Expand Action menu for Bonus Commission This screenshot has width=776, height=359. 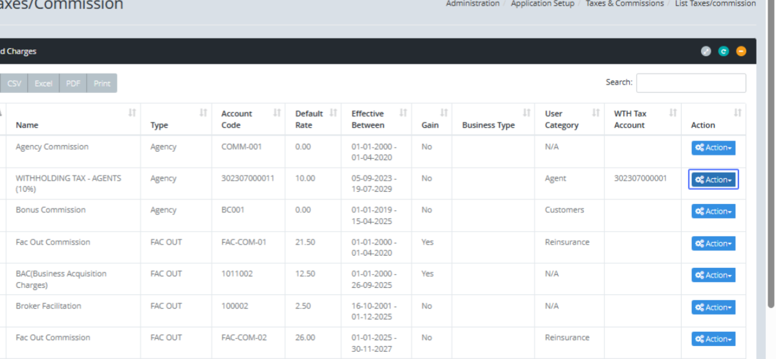point(713,212)
